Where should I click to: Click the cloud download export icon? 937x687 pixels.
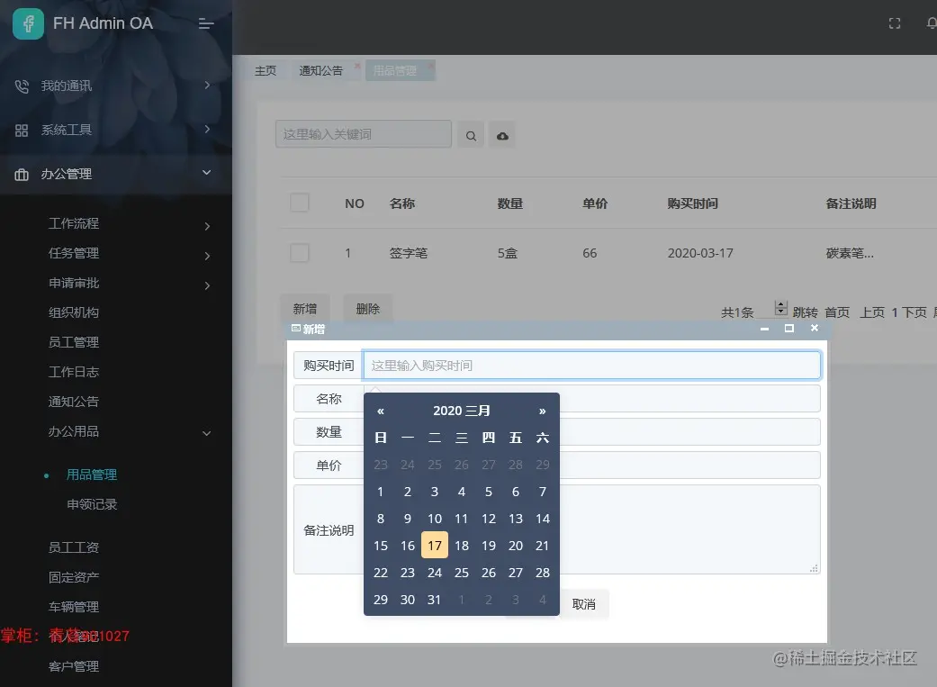502,136
